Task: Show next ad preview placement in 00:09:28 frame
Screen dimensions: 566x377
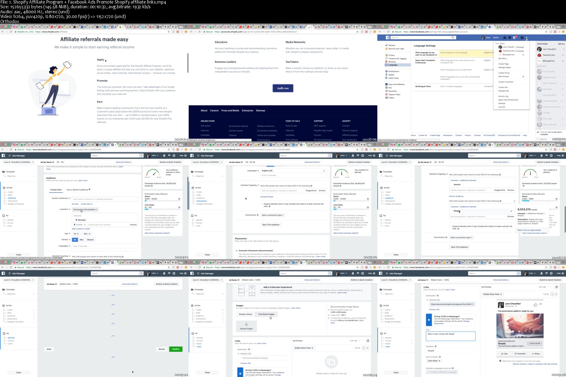Action: (x=556, y=294)
